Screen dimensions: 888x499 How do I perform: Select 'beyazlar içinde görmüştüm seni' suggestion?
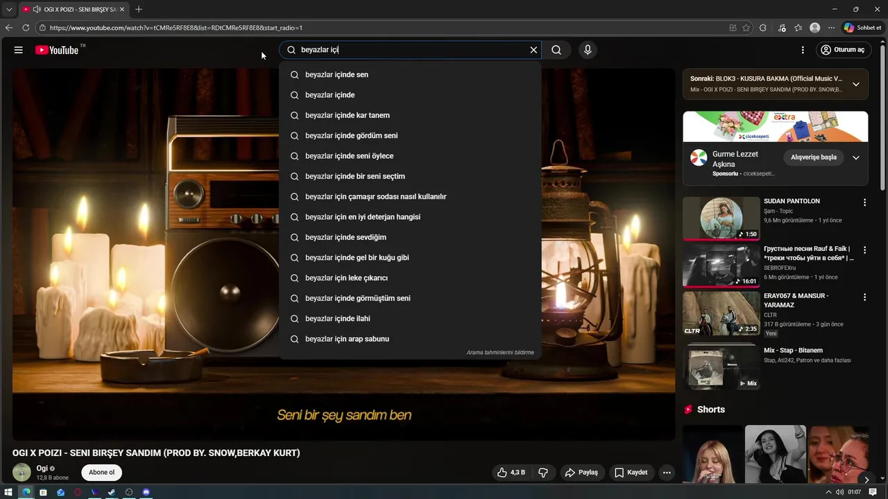[x=410, y=298]
